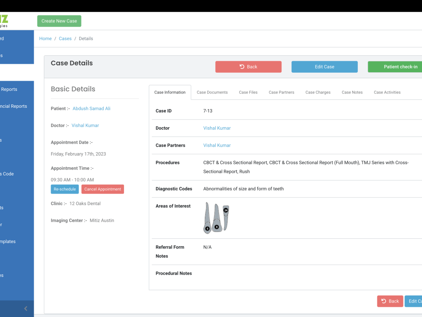Collapse the sidebar using the chevron

coord(25,309)
